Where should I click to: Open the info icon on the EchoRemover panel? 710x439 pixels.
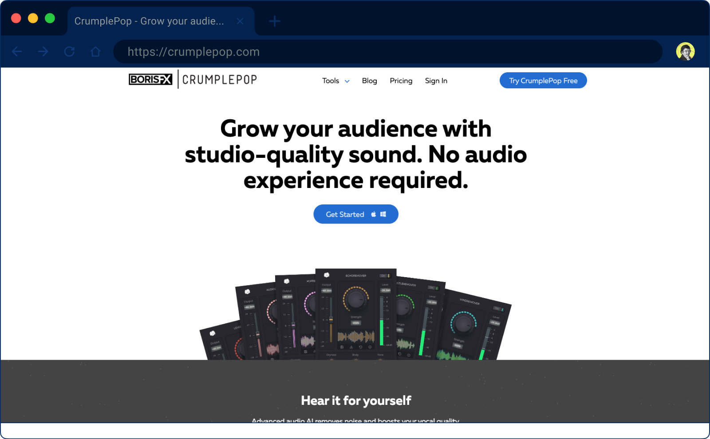click(x=369, y=347)
